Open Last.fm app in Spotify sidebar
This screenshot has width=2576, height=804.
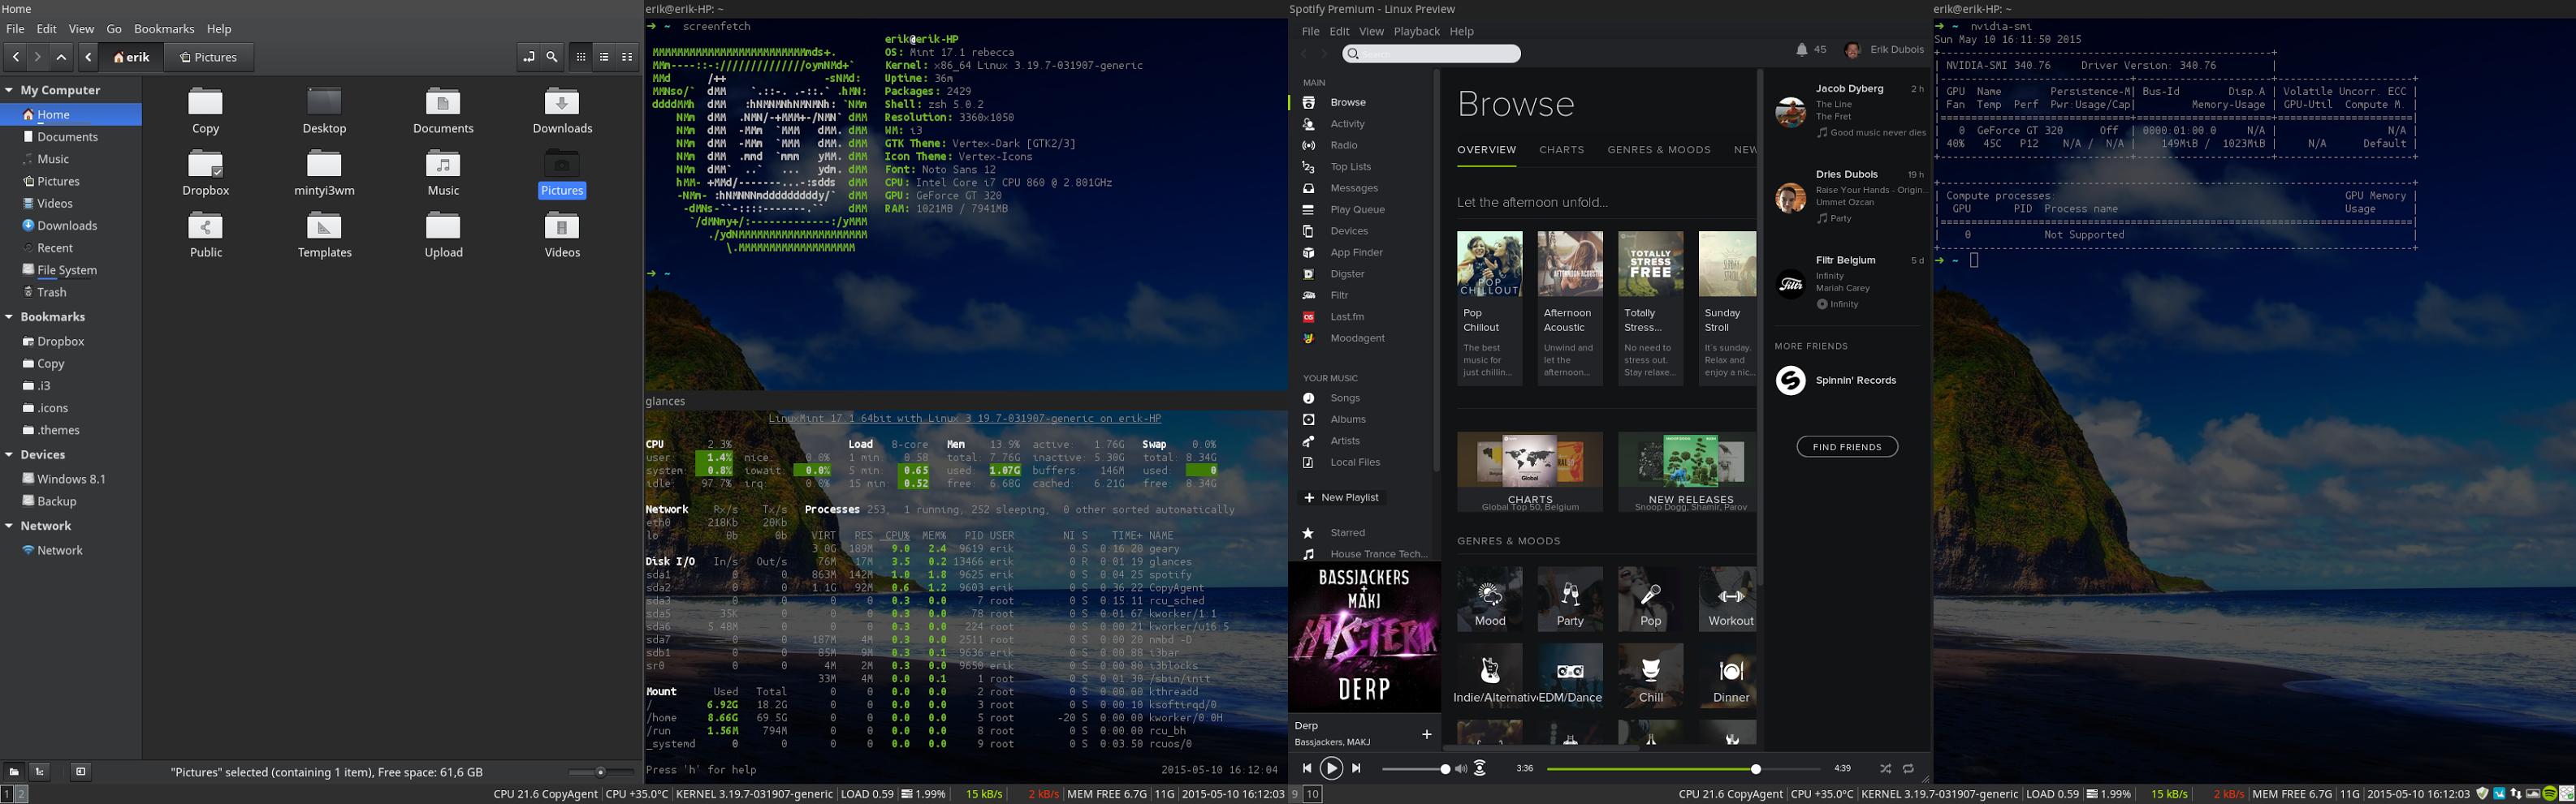click(1347, 316)
